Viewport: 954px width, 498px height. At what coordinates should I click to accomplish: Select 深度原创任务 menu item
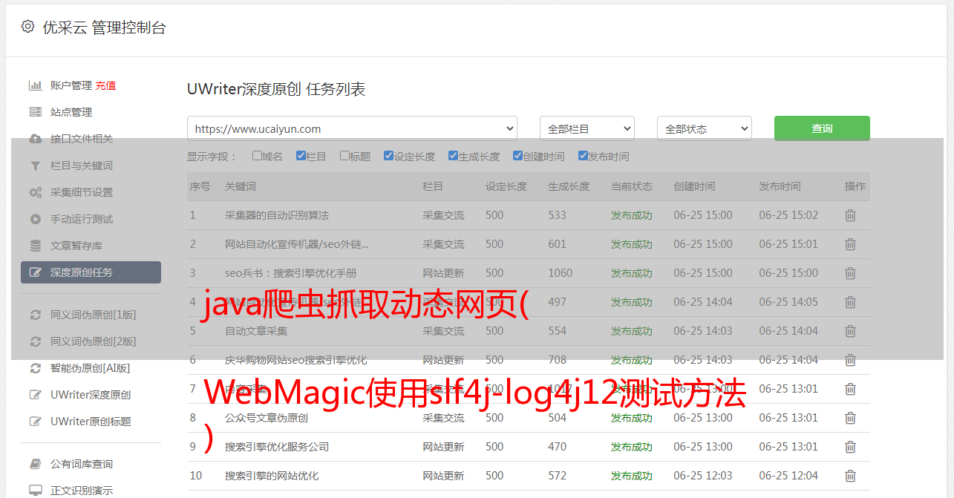coord(91,272)
